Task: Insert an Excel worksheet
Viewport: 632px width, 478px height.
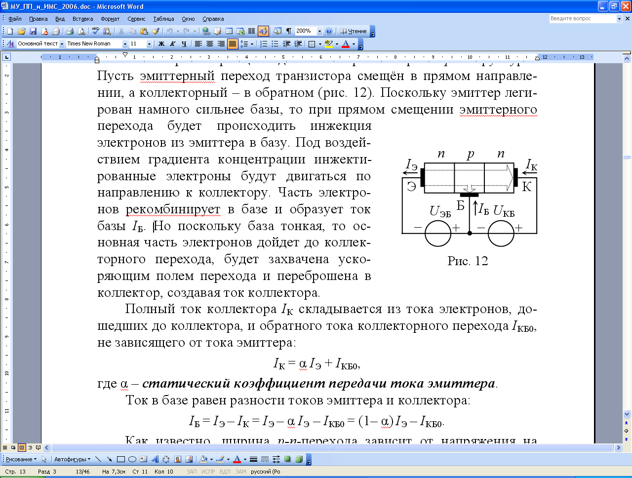Action: [x=240, y=31]
